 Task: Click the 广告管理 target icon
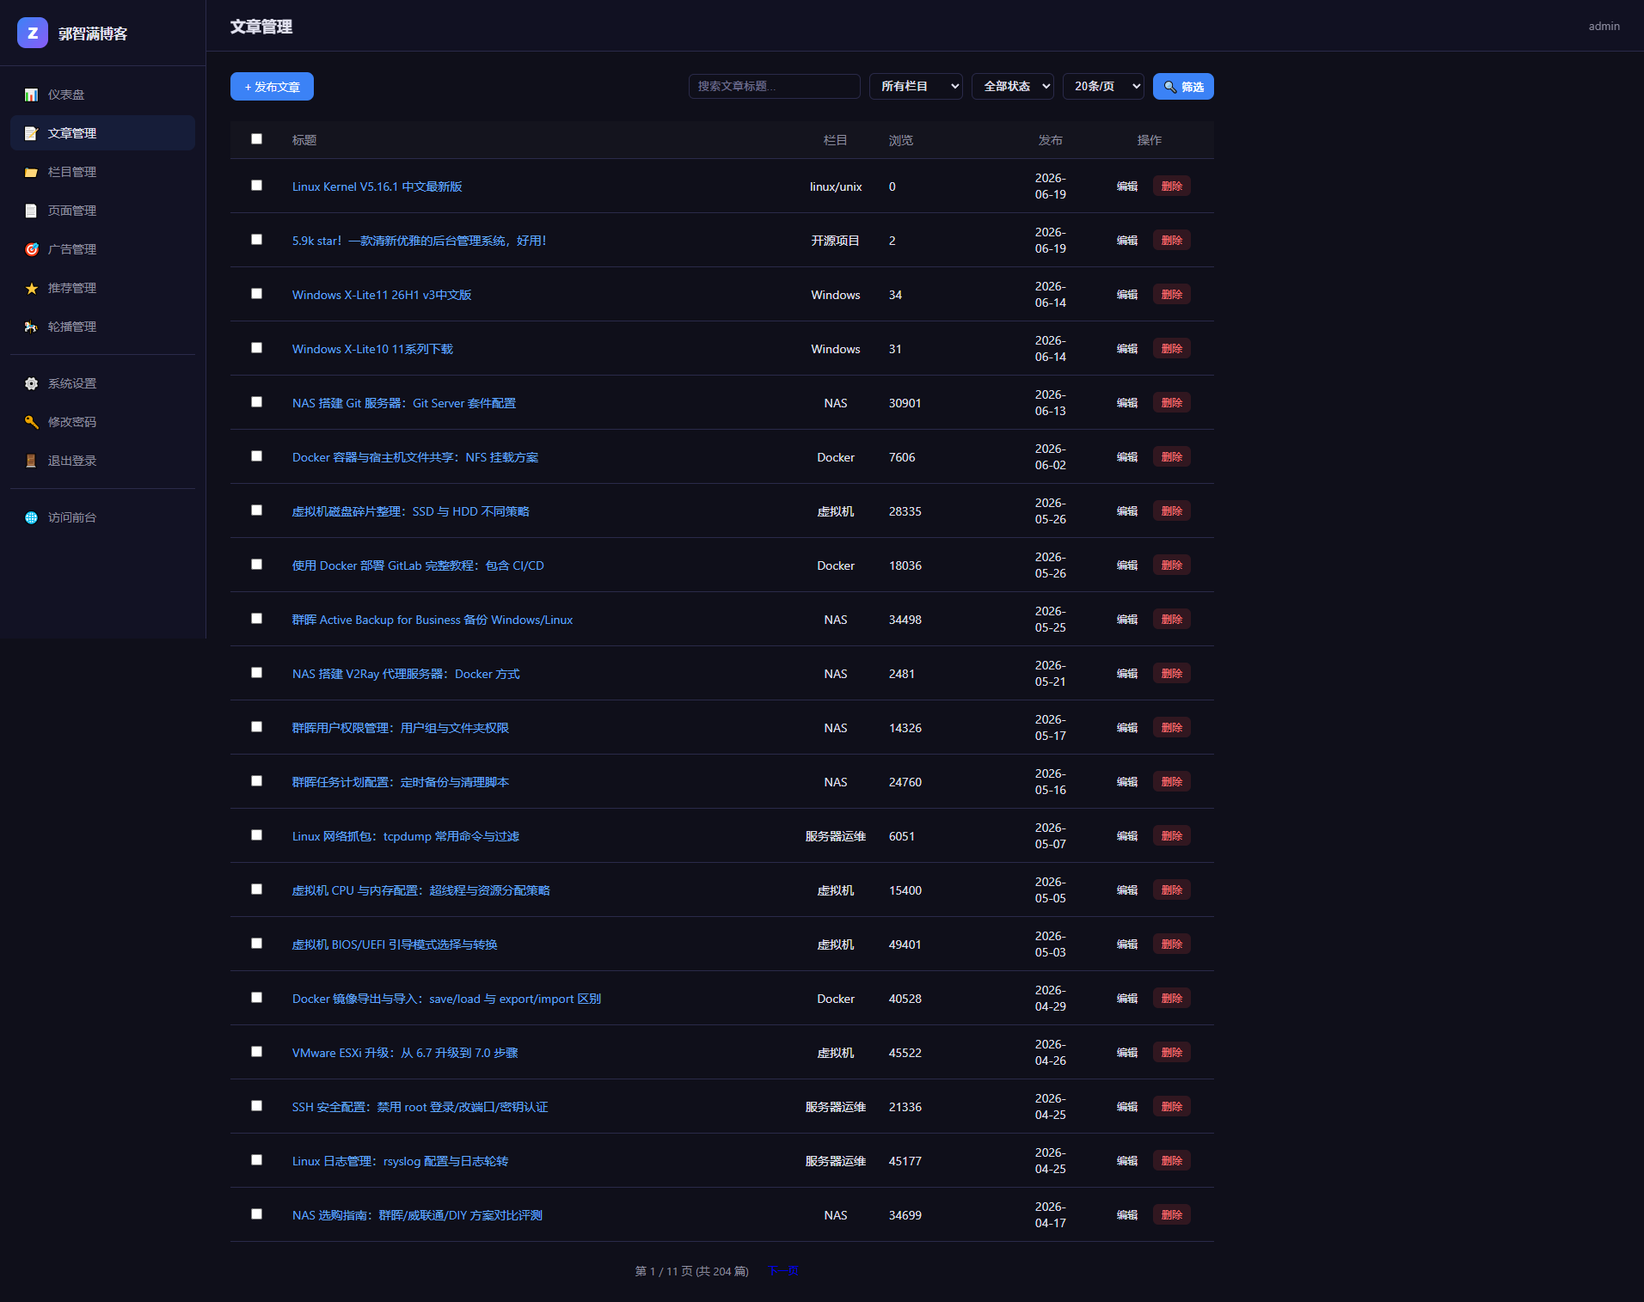point(31,249)
